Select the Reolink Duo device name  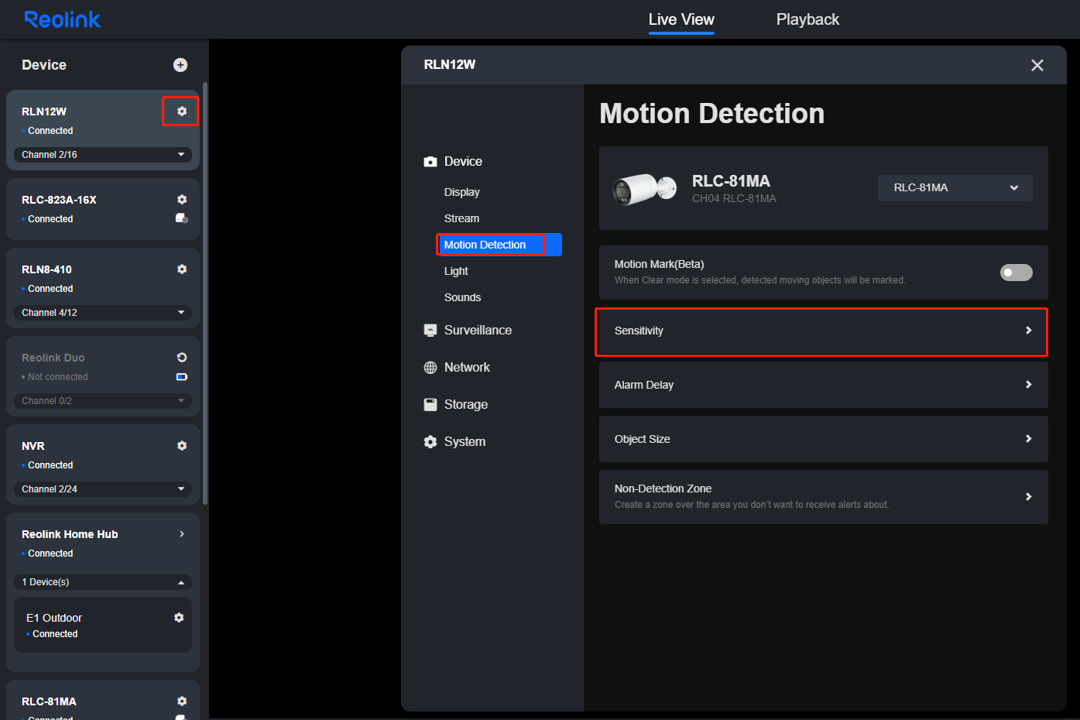point(53,358)
